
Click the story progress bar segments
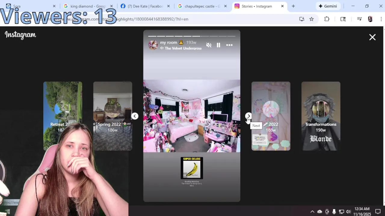coord(192,36)
